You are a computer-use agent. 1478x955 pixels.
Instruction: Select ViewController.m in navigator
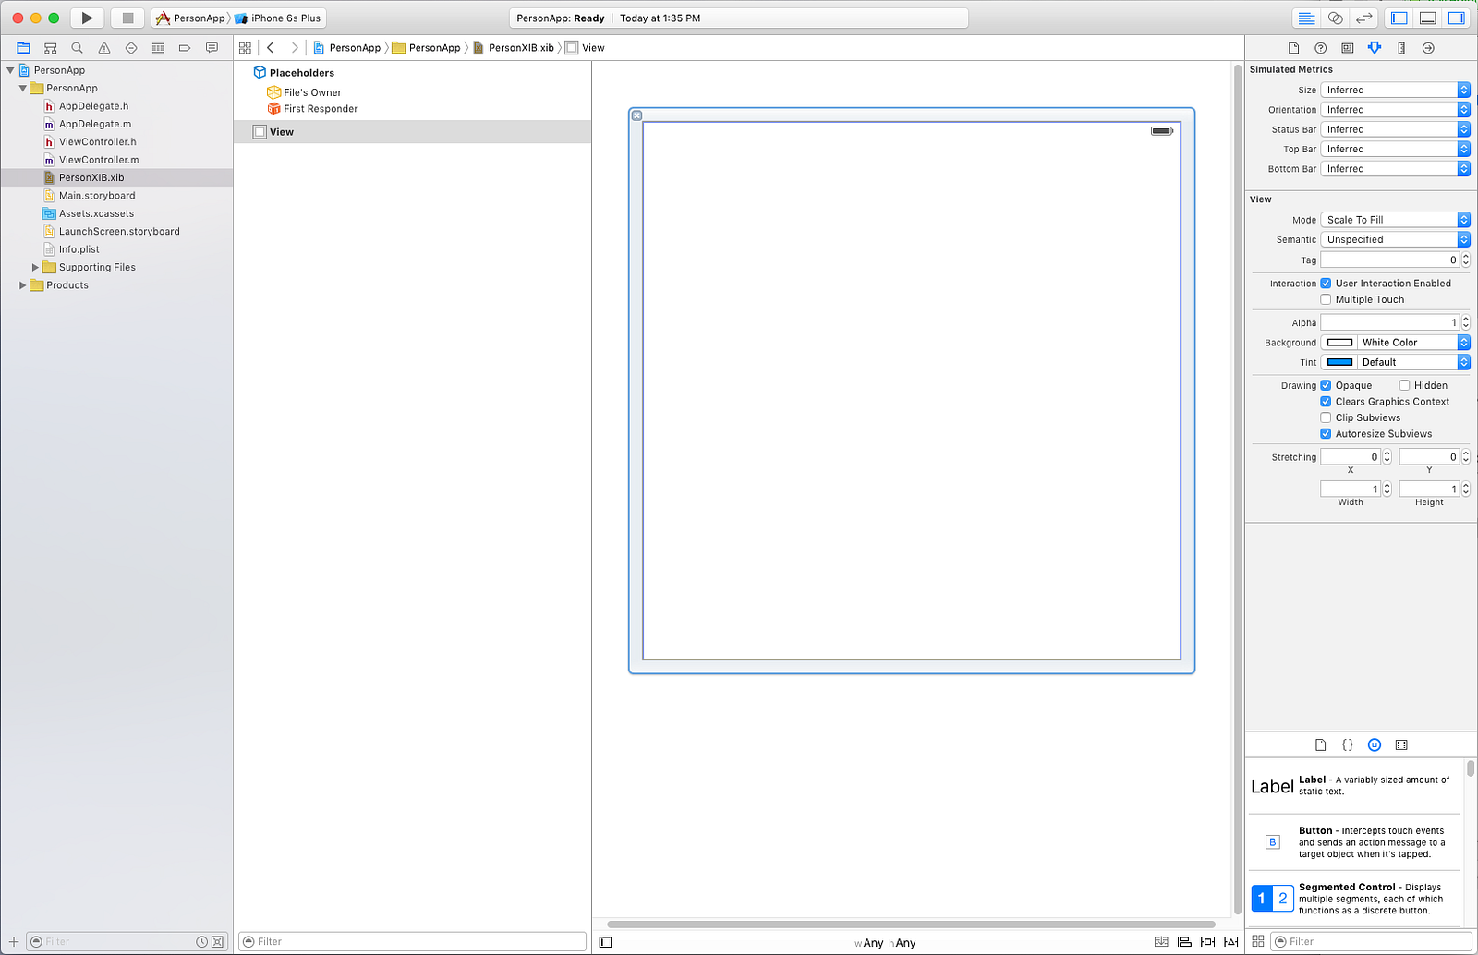99,160
